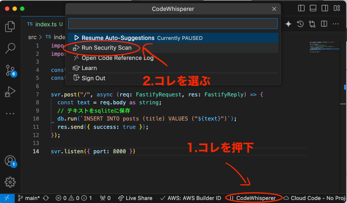347x203 pixels.
Task: Open the Accounts menu icon
Action: (x=11, y=161)
